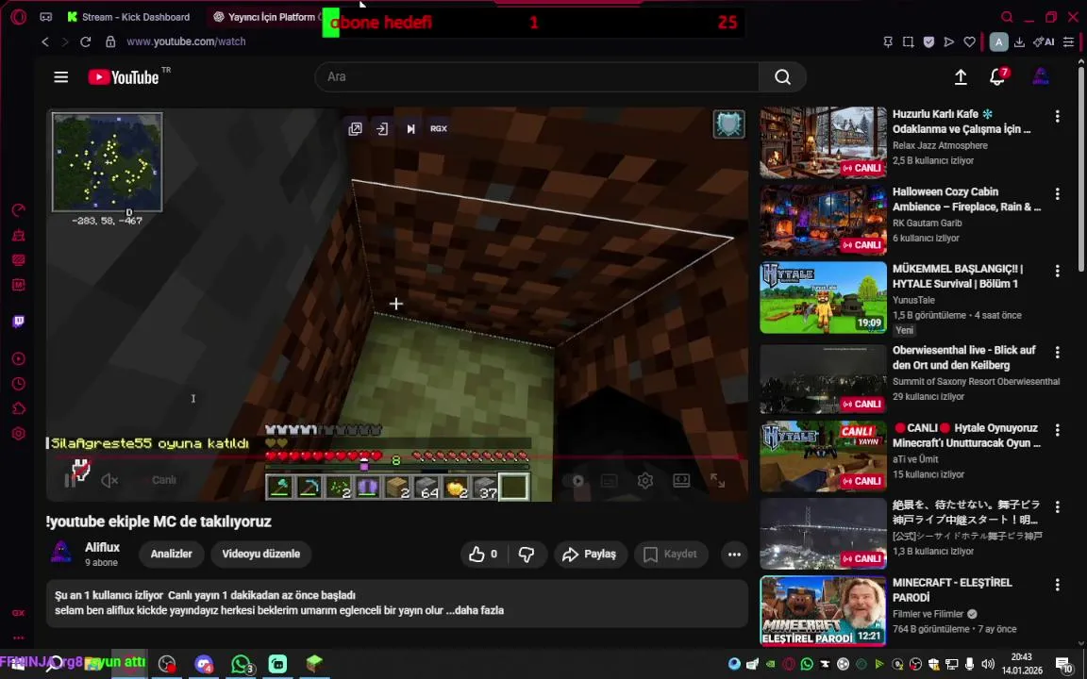Open Twitch in the Opera sidebar
1087x679 pixels.
pyautogui.click(x=19, y=322)
